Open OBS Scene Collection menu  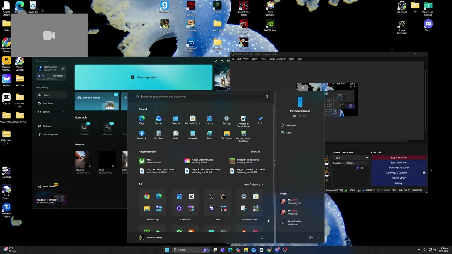(277, 59)
